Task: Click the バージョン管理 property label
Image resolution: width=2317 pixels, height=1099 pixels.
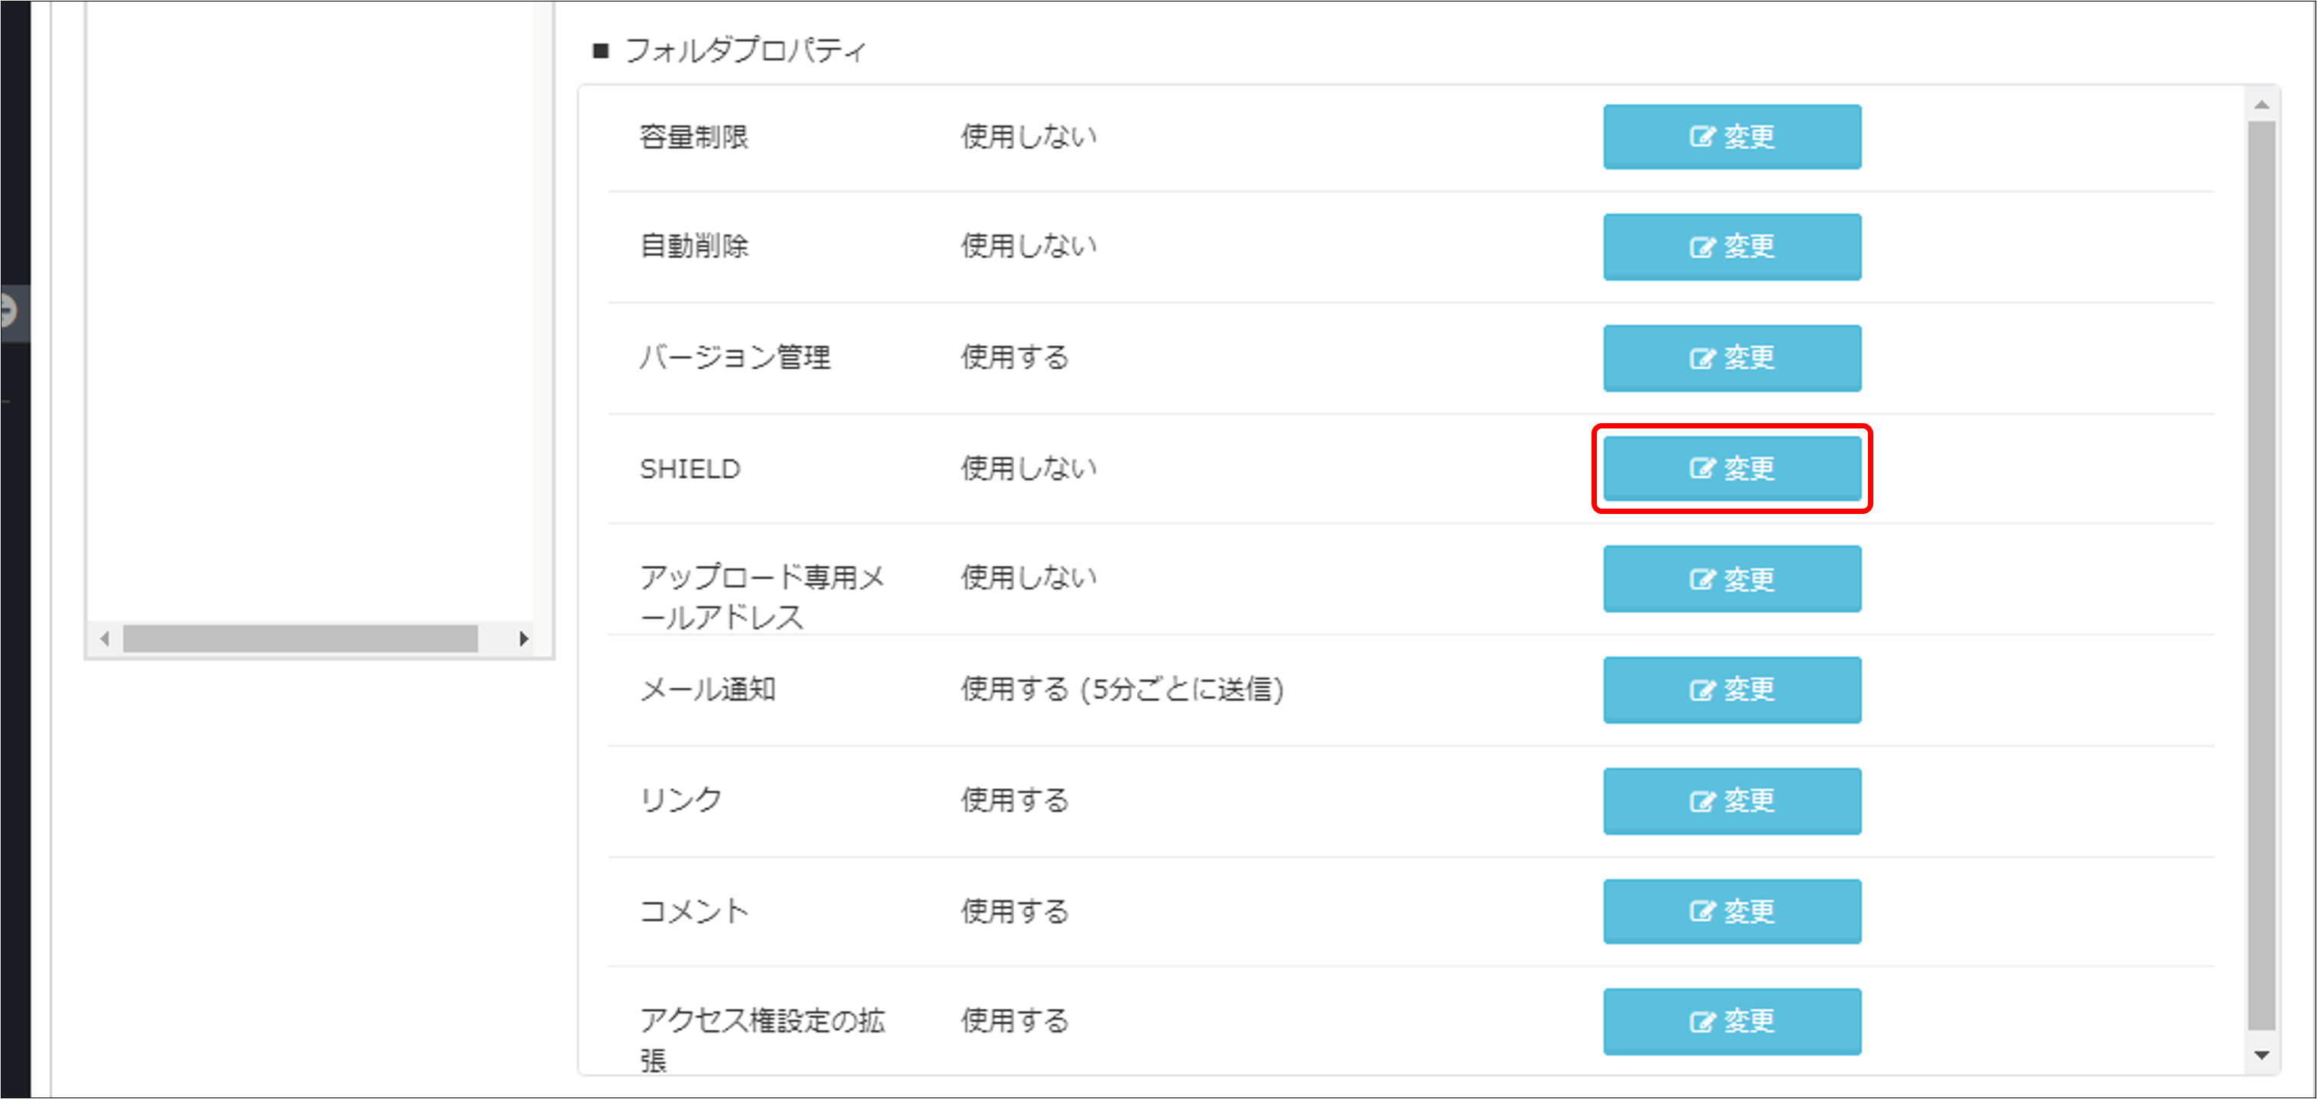Action: click(735, 358)
